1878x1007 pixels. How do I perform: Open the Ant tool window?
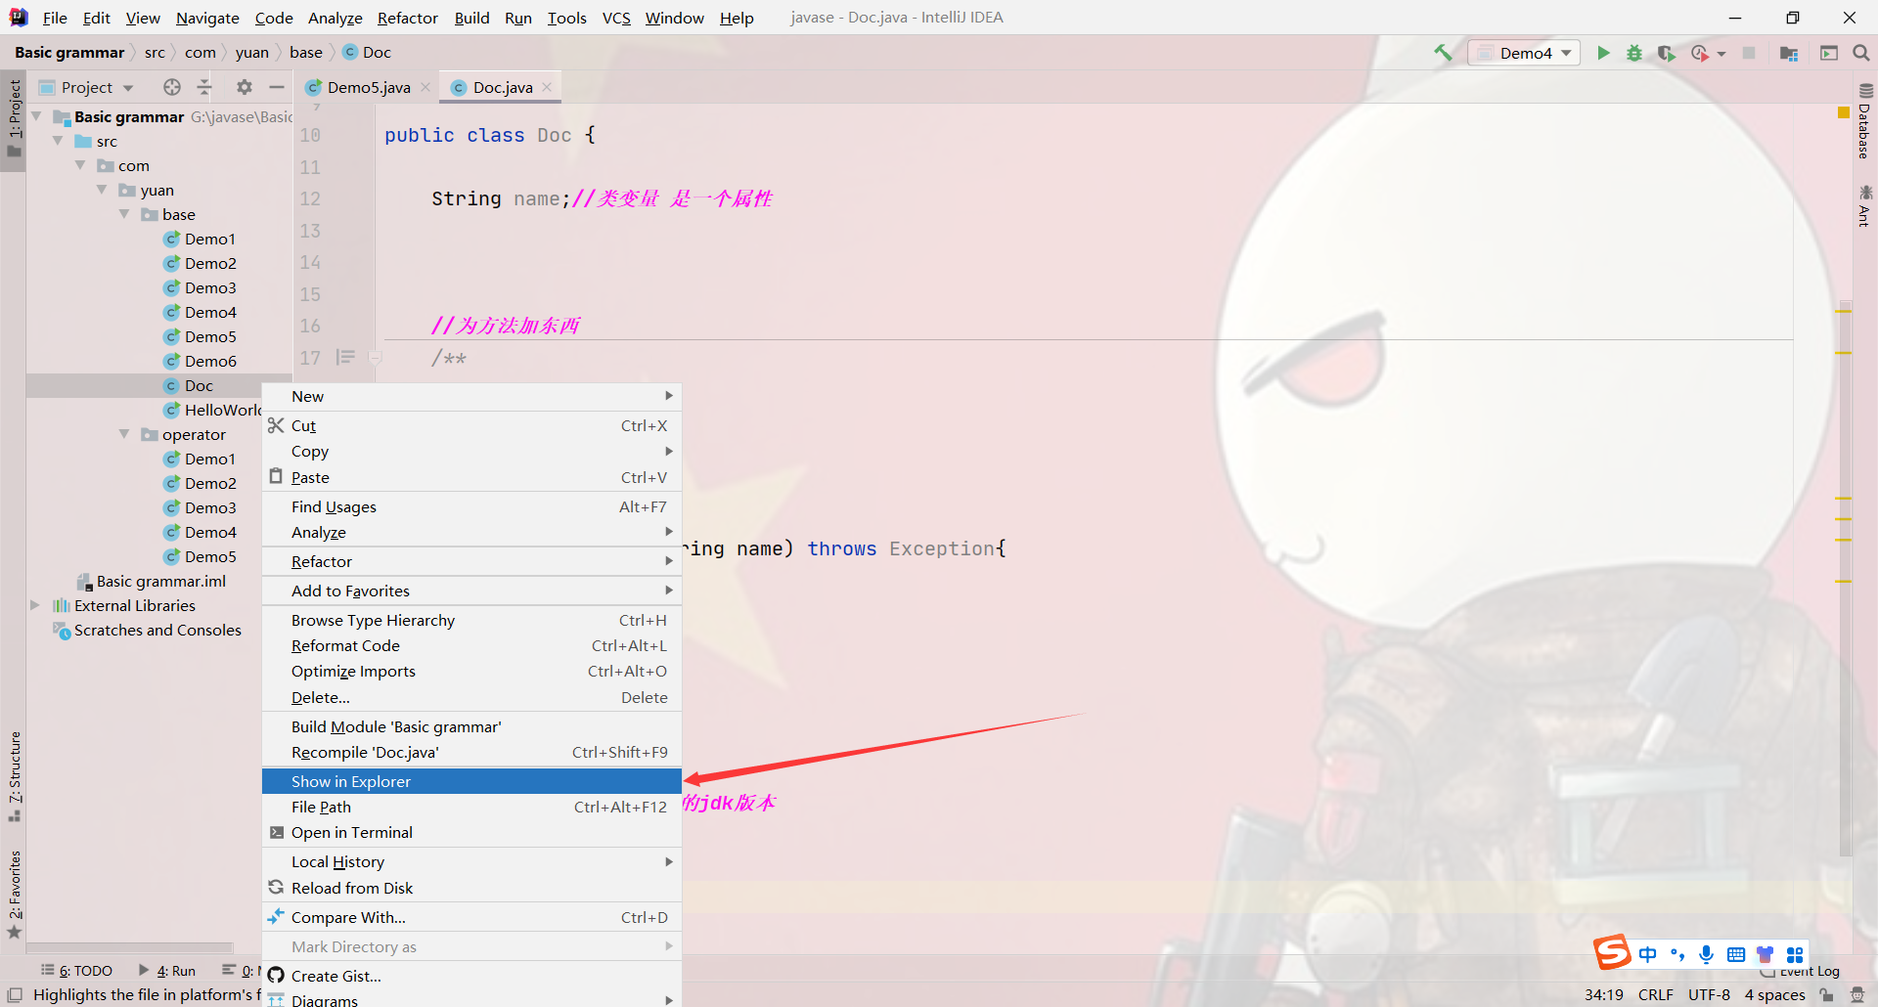(1865, 205)
